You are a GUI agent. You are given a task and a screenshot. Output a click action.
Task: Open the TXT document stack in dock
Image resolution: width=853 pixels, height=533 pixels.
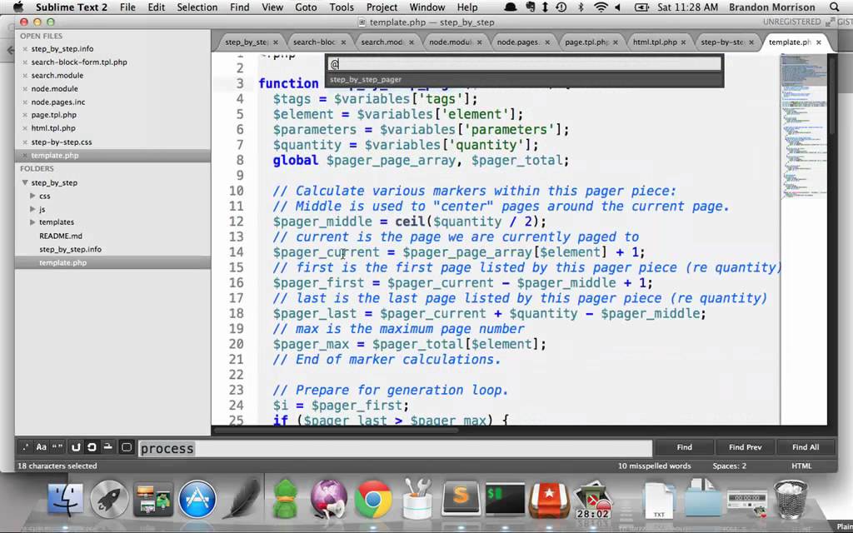pyautogui.click(x=659, y=499)
